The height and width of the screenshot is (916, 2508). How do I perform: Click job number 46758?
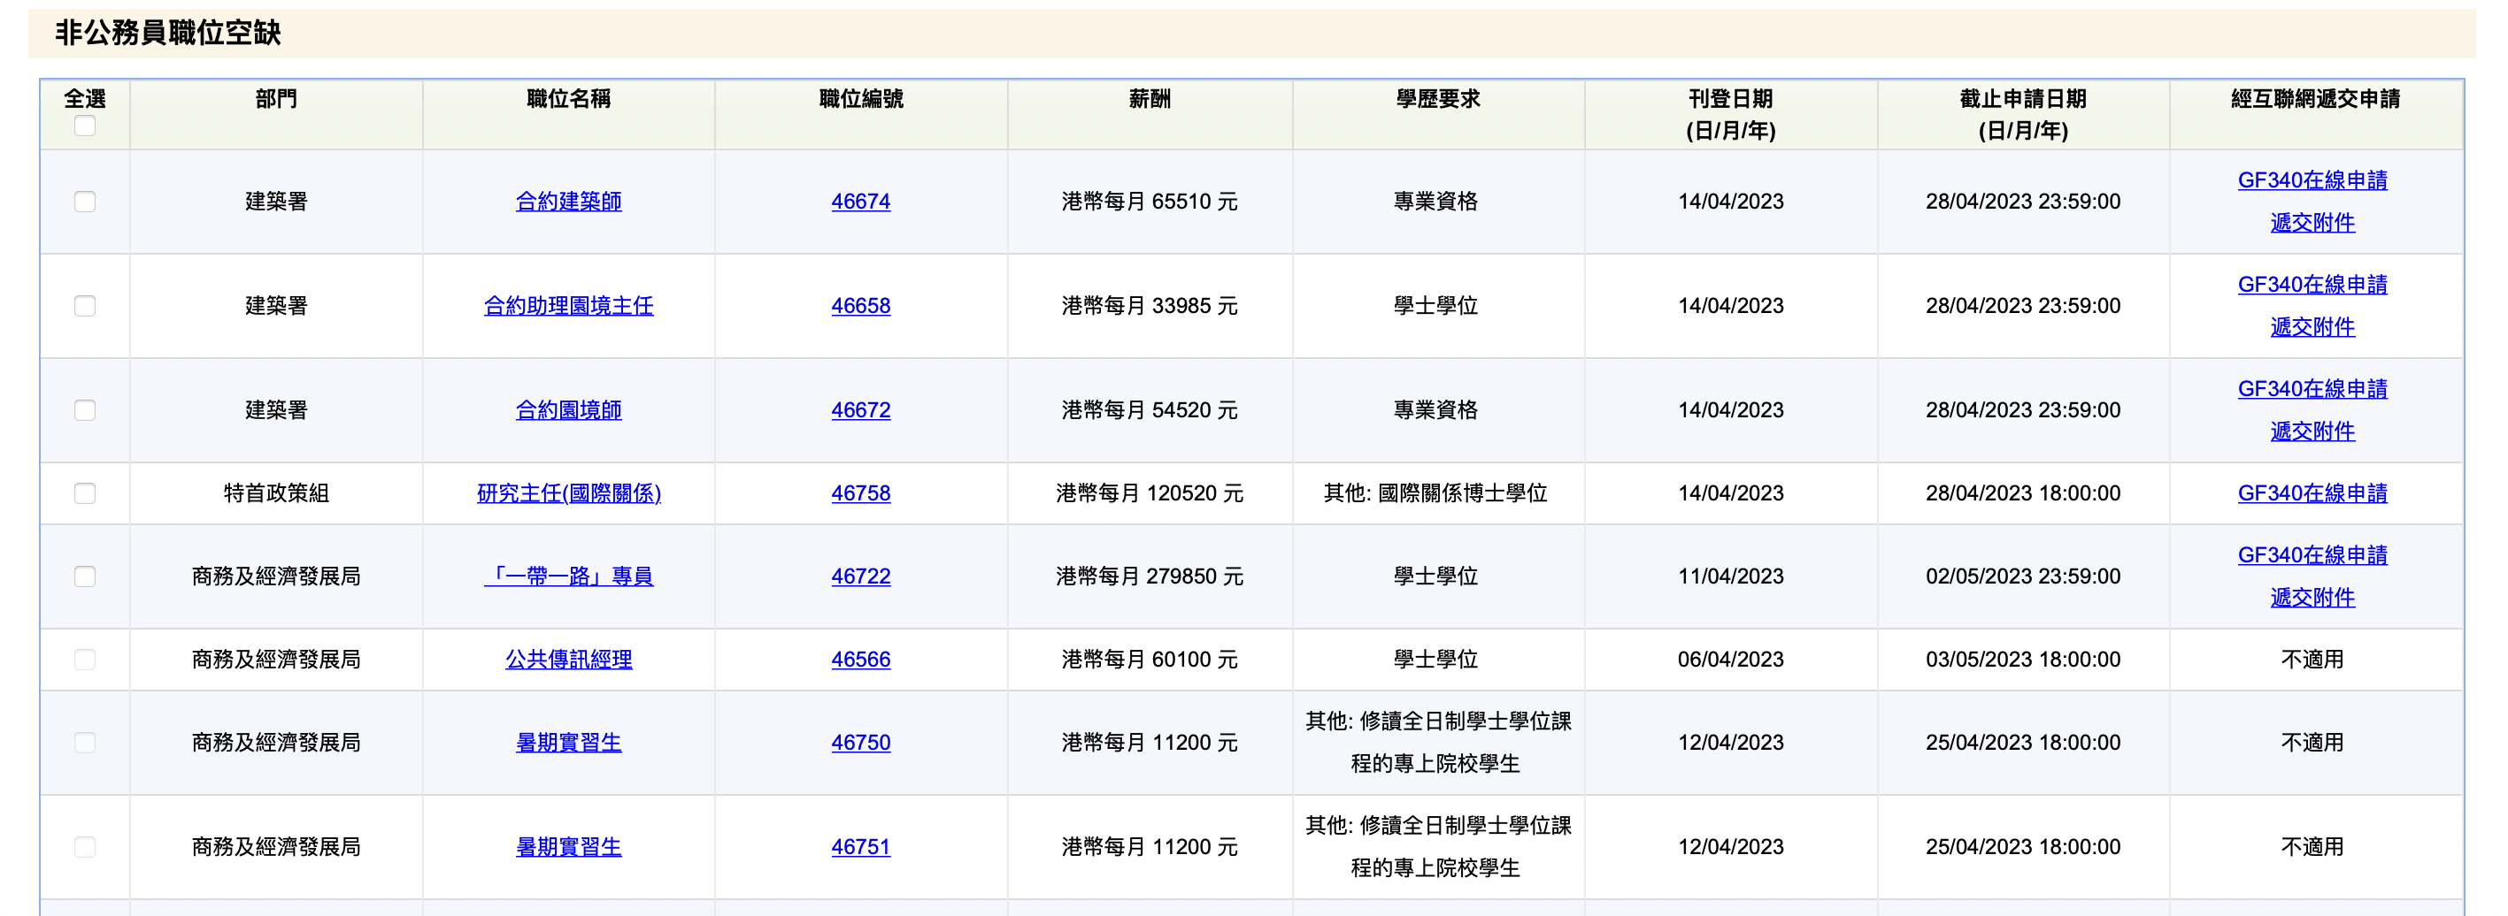click(861, 493)
